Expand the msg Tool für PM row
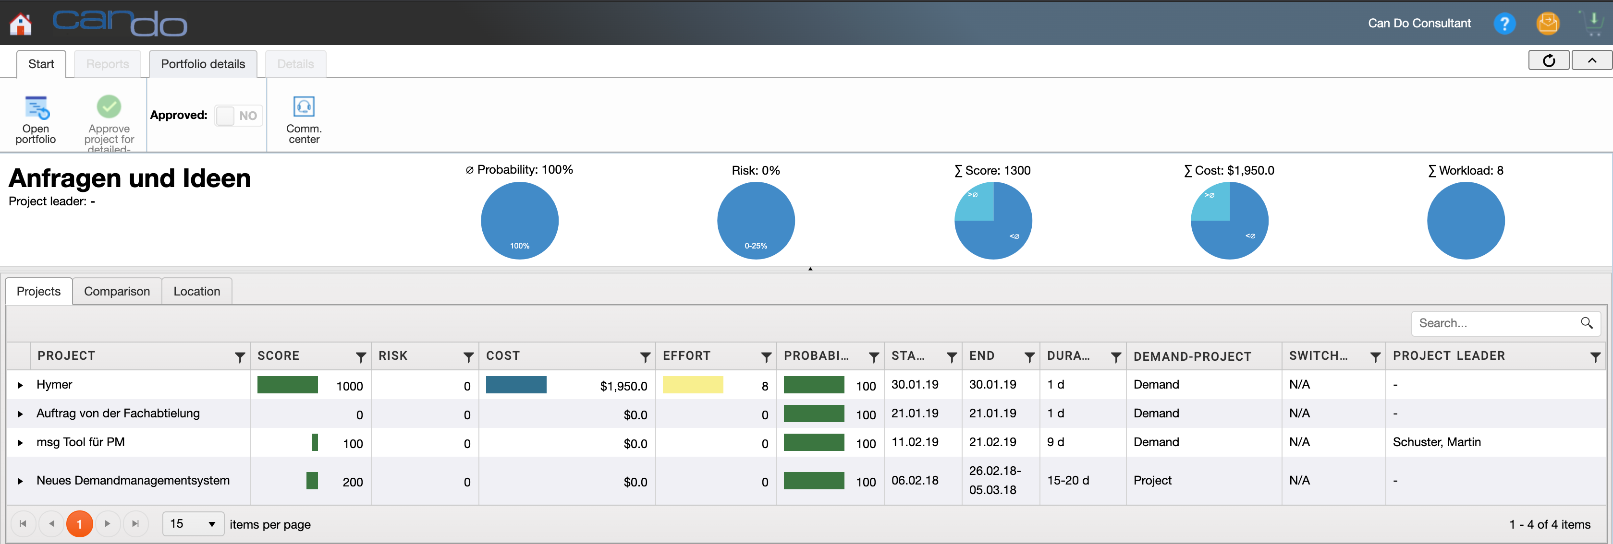 (x=20, y=443)
